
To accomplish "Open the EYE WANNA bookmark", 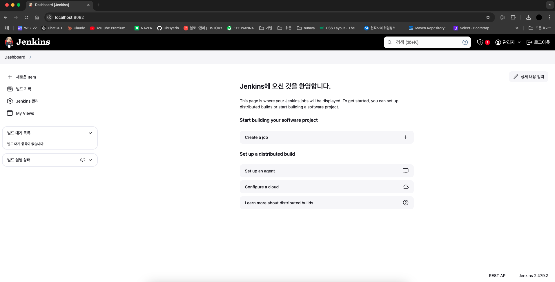I will coord(241,28).
